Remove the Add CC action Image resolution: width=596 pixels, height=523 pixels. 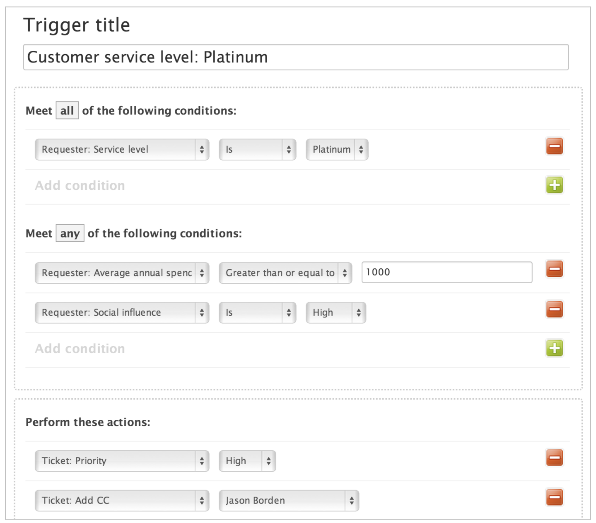[x=554, y=497]
